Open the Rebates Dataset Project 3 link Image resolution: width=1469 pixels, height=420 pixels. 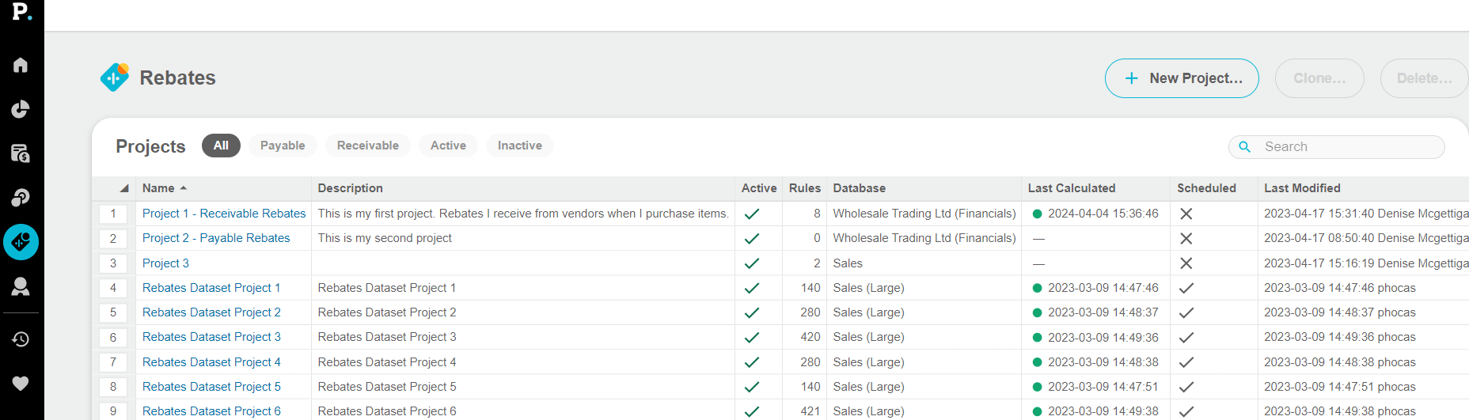click(211, 337)
